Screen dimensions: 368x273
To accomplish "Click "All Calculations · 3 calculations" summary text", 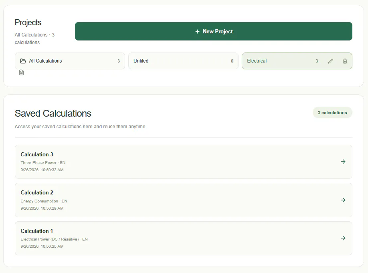I will 34,38.
